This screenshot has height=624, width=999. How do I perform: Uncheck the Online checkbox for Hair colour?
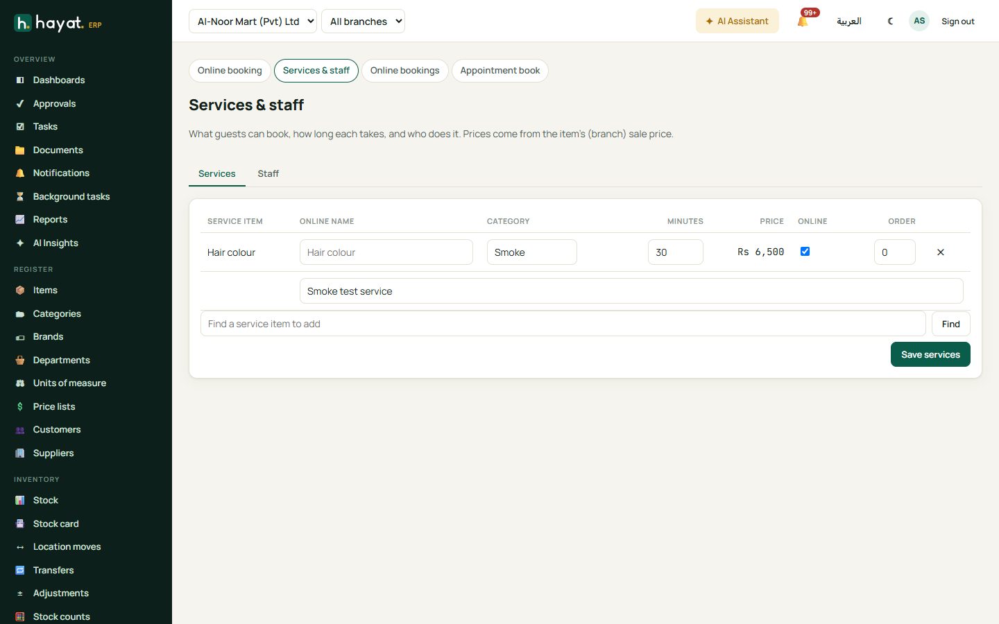pyautogui.click(x=805, y=252)
